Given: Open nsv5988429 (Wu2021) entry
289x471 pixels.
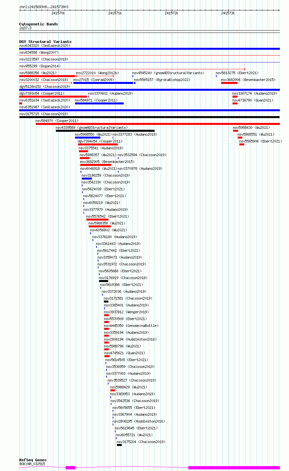Looking at the screenshot, I should (x=129, y=387).
